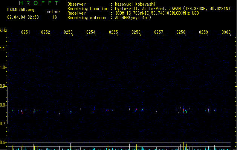Click the 0257 time marker
Viewport: 237px width, 150px height.
(159, 32)
